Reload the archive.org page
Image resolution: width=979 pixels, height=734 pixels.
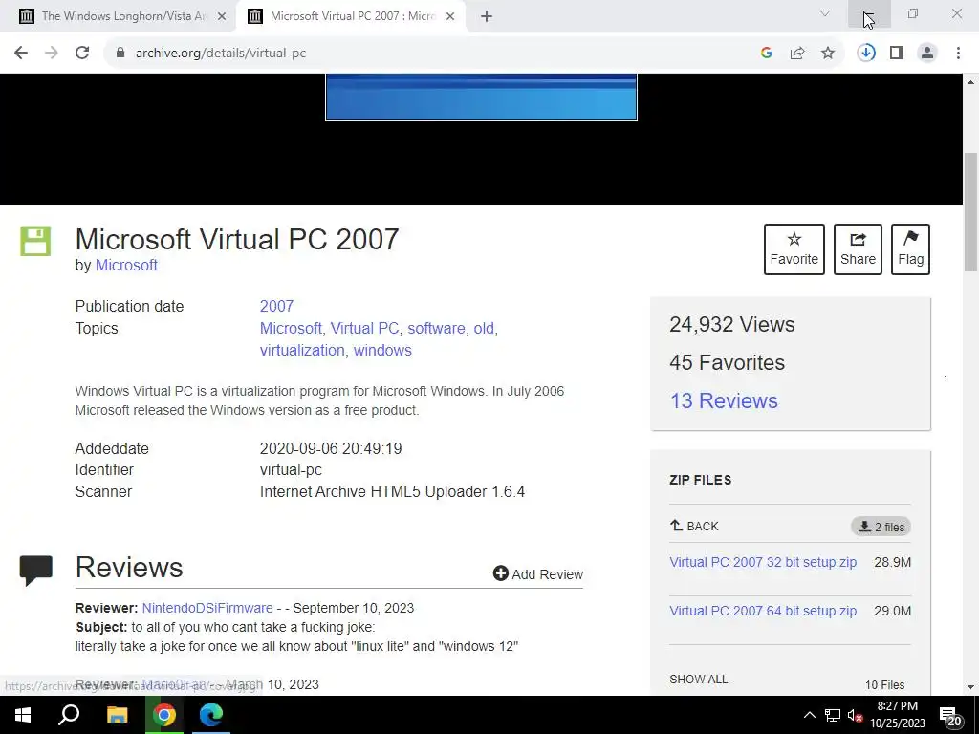(82, 54)
